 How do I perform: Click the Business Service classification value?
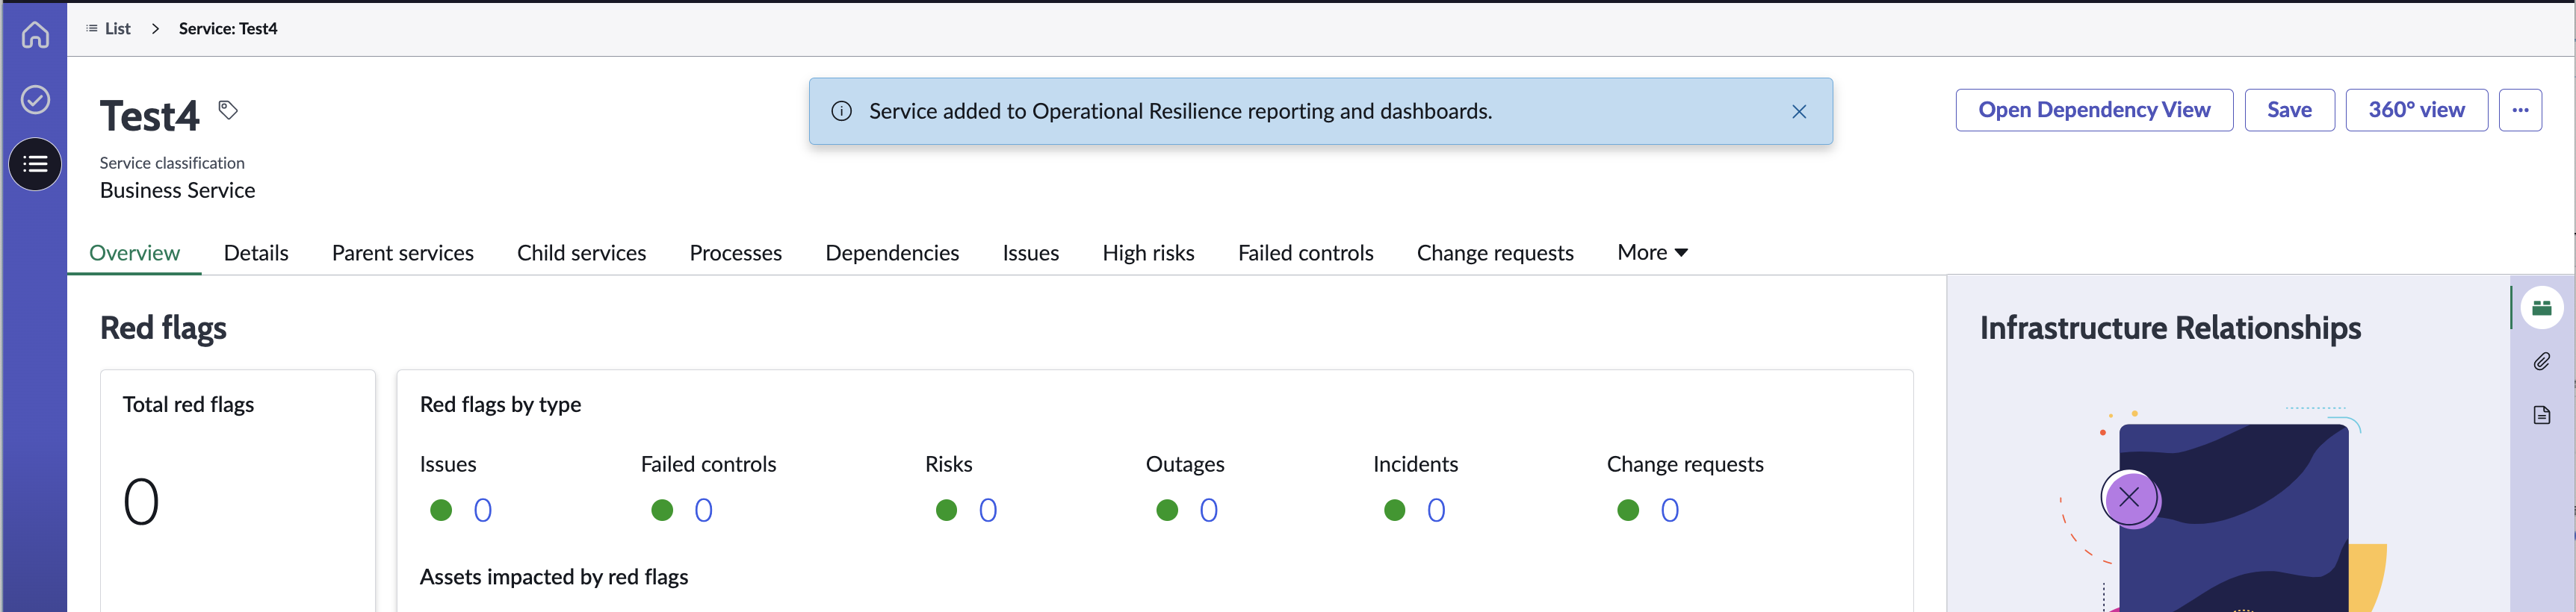pyautogui.click(x=177, y=190)
